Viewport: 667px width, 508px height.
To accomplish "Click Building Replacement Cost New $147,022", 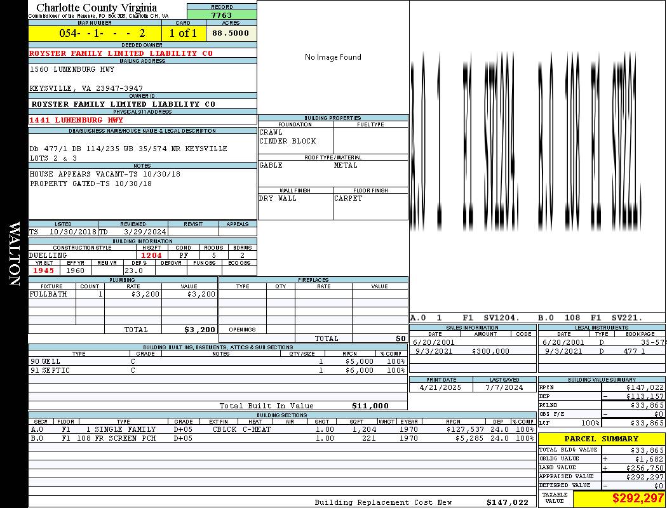I will coord(508,502).
